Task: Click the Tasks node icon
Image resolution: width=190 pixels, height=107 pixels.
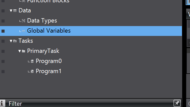Action: [x=15, y=41]
